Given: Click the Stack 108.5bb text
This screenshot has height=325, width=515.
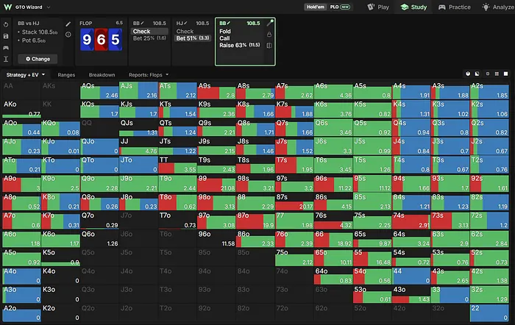Looking at the screenshot, I should click(x=40, y=32).
